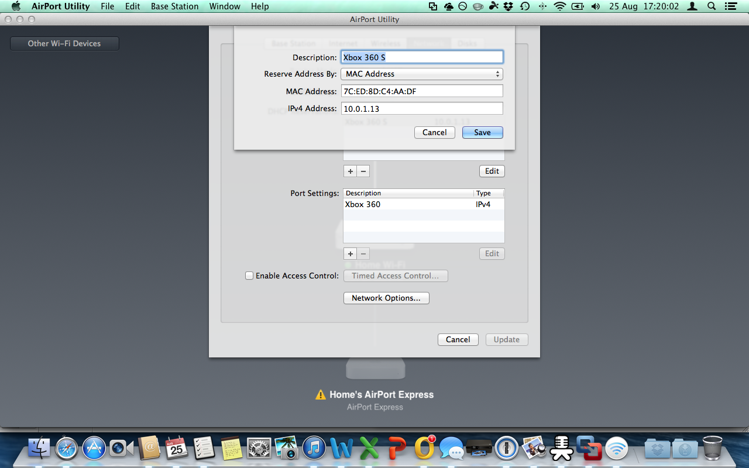Open the Edit menu

[x=133, y=6]
